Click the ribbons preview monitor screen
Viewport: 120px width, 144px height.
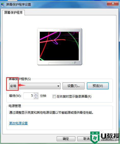(59, 46)
